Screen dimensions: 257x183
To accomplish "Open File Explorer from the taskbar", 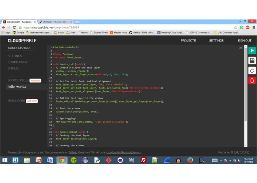I will click(x=27, y=160).
